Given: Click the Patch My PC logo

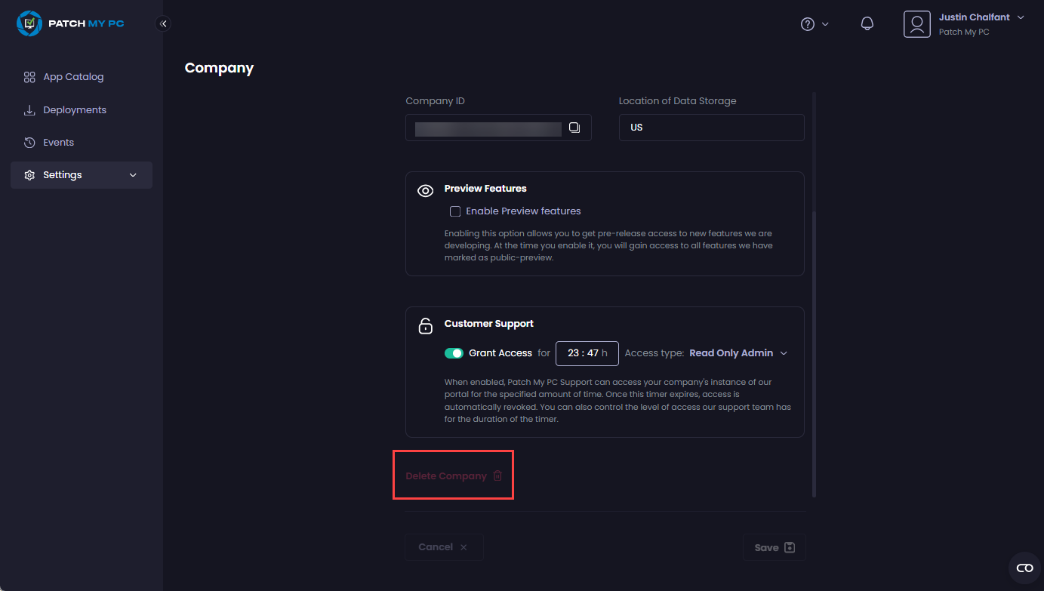Looking at the screenshot, I should click(70, 23).
